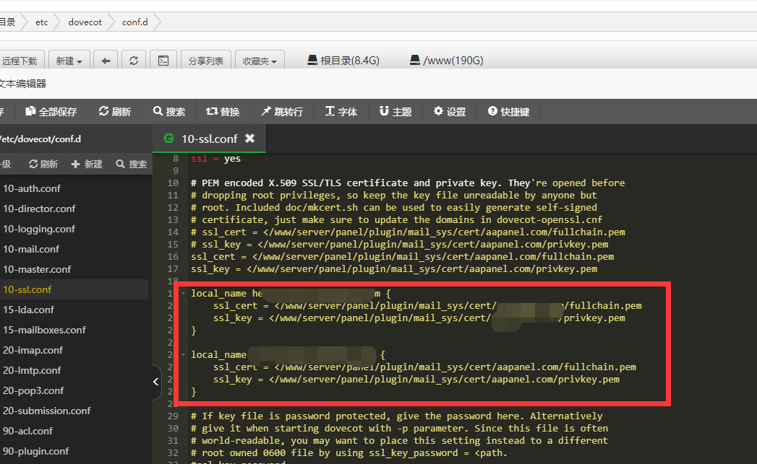This screenshot has width=757, height=464.
Task: Refresh the file list with the reload icon
Action: tap(134, 61)
